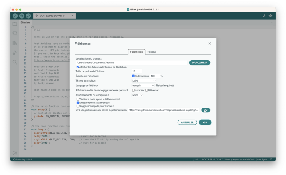Open the Search sidebar icon
This screenshot has width=286, height=175.
pyautogui.click(x=15, y=62)
